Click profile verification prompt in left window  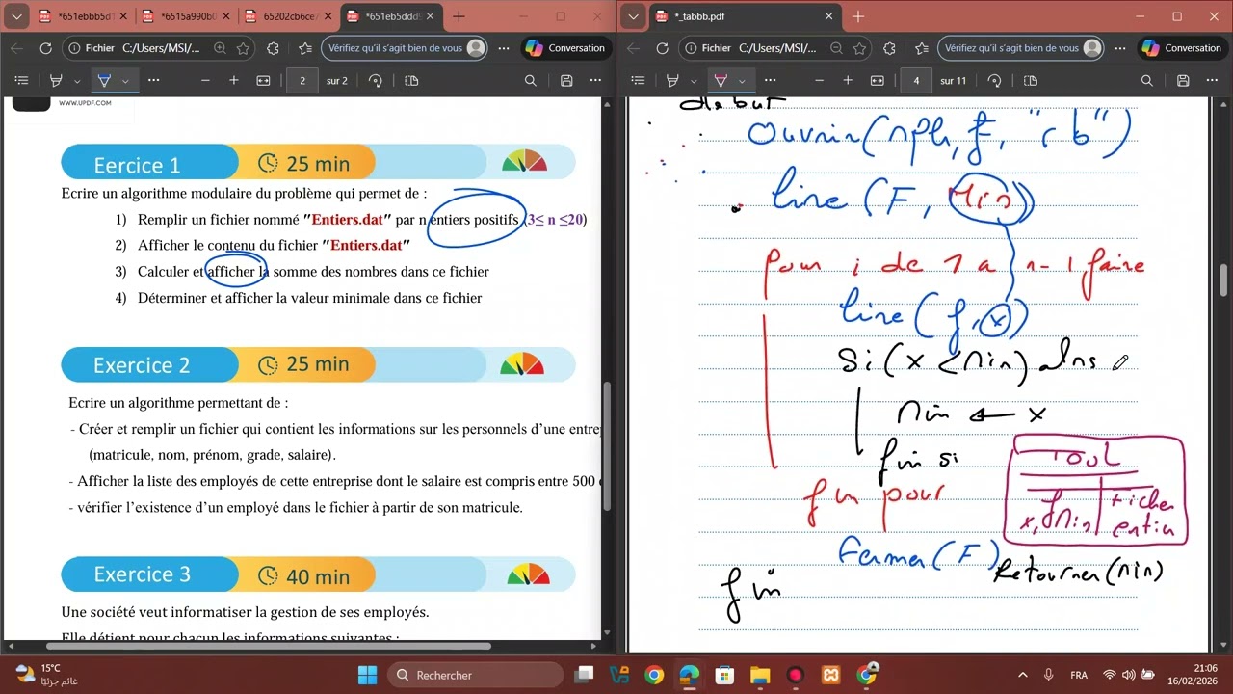tap(406, 48)
